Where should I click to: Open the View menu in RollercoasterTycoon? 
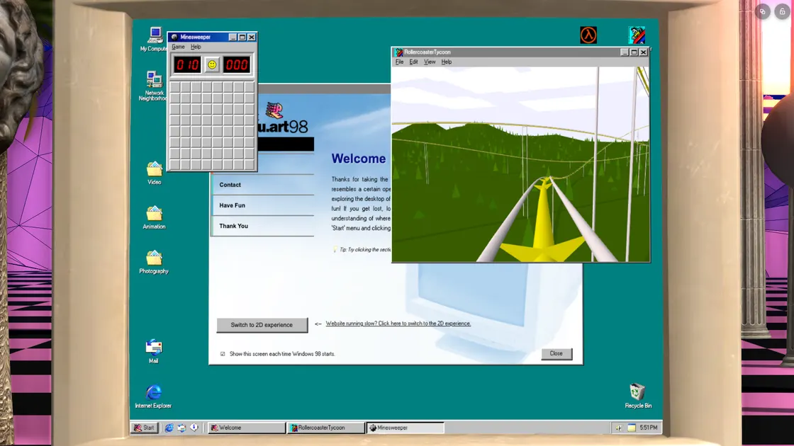tap(430, 62)
